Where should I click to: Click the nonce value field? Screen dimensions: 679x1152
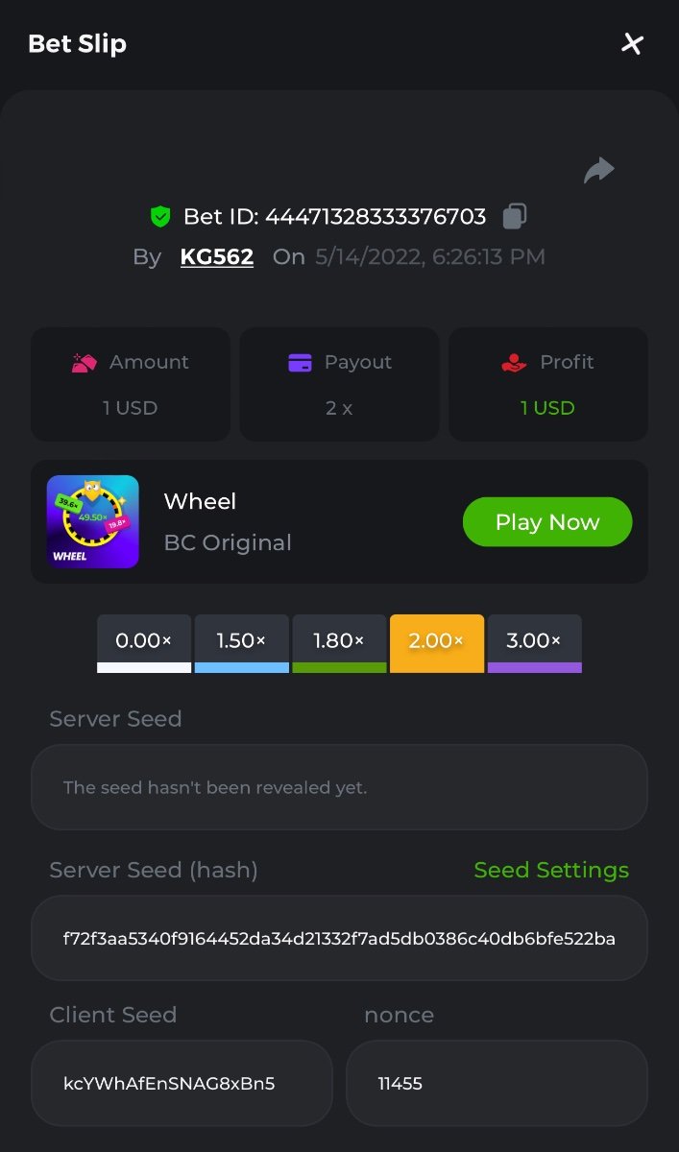coord(497,1083)
